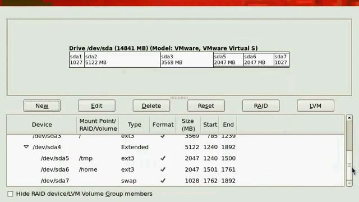
Task: Open the RAID dialog button
Action: point(261,106)
